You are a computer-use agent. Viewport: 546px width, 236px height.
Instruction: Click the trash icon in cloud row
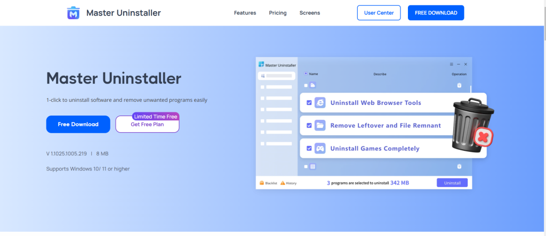point(459,85)
